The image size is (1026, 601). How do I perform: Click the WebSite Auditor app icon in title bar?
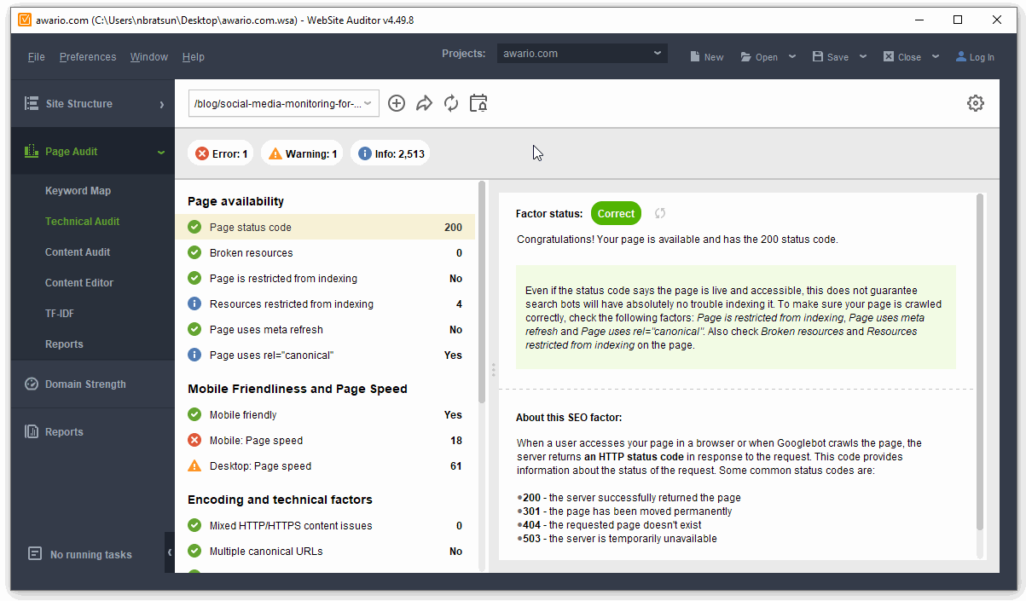point(25,20)
